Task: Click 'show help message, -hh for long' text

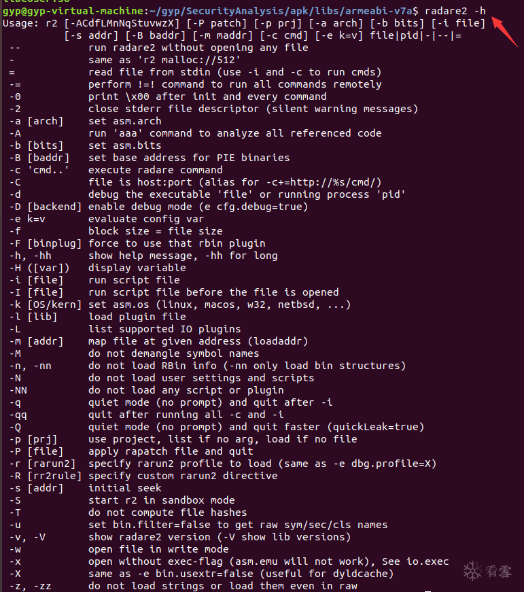Action: [183, 256]
